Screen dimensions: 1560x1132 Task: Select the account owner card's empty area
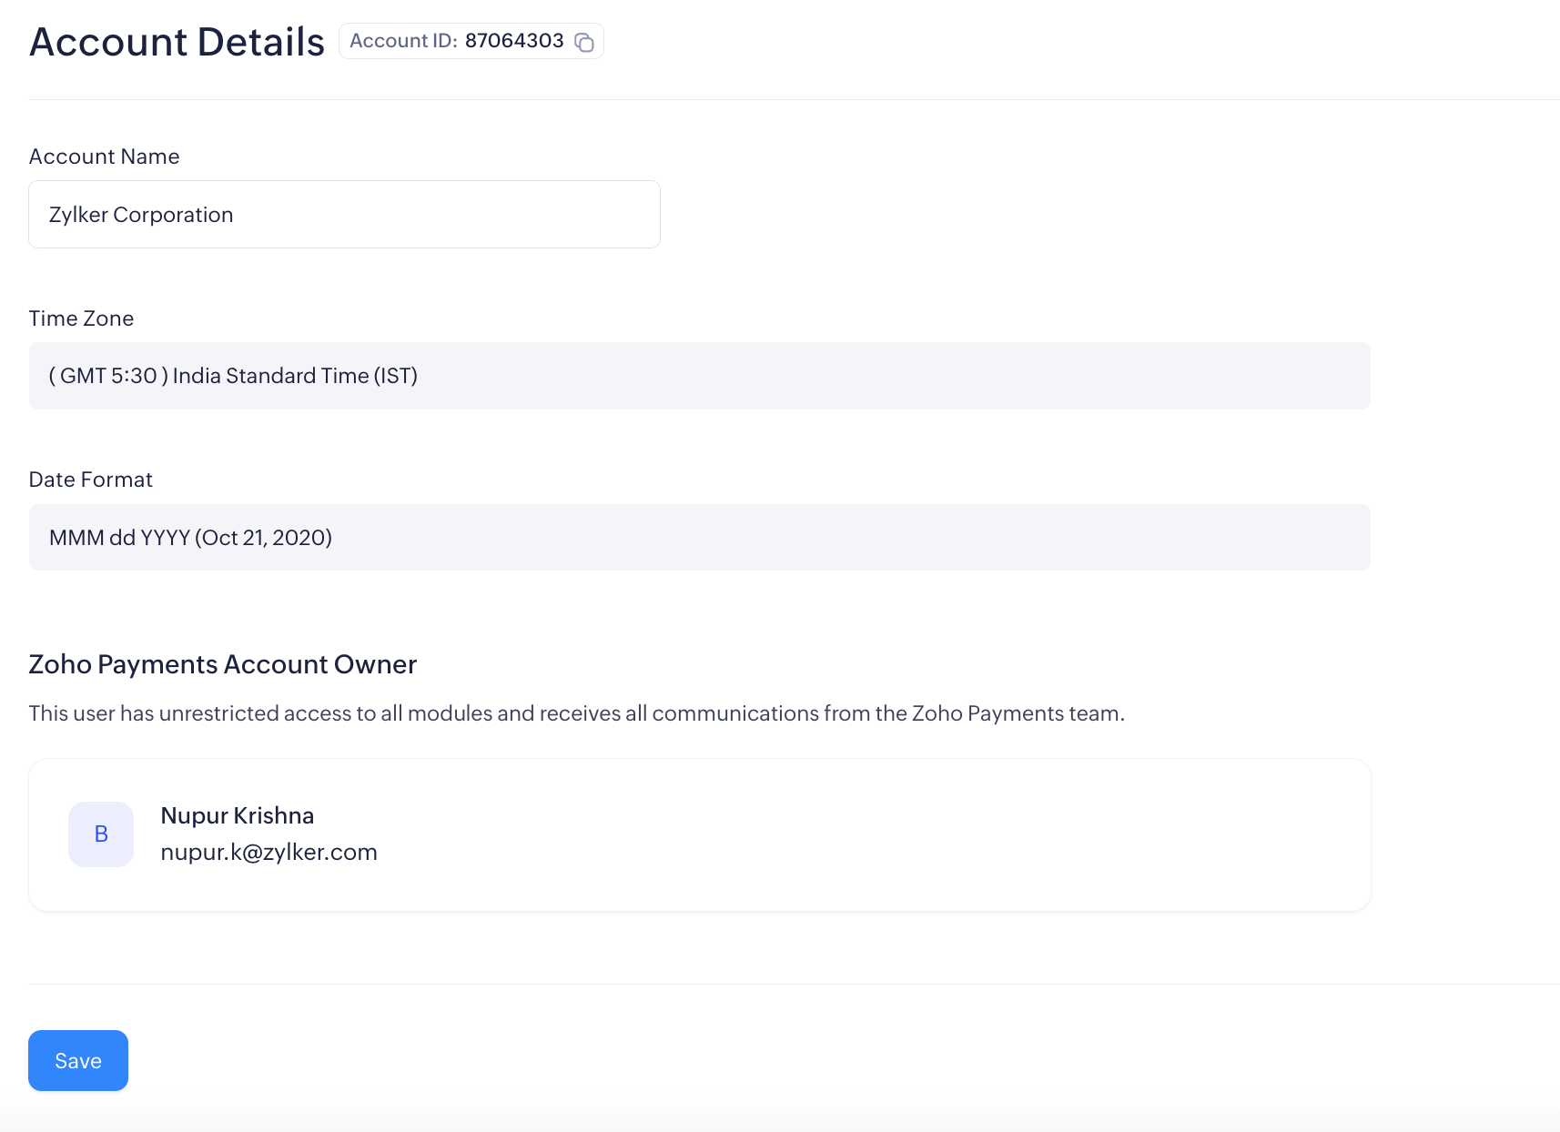[865, 834]
